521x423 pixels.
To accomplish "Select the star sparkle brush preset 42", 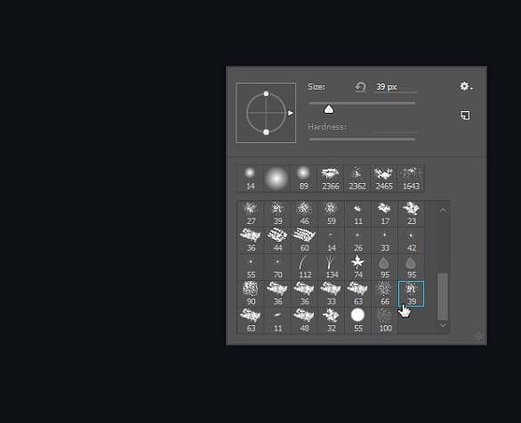I will (x=412, y=241).
